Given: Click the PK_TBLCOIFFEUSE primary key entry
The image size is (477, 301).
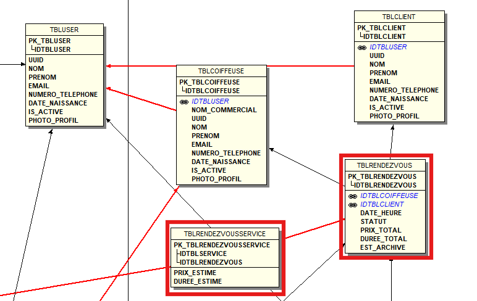Looking at the screenshot, I should pyautogui.click(x=209, y=82).
